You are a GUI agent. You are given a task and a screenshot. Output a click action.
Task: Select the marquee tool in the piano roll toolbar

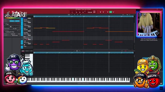click(77, 51)
